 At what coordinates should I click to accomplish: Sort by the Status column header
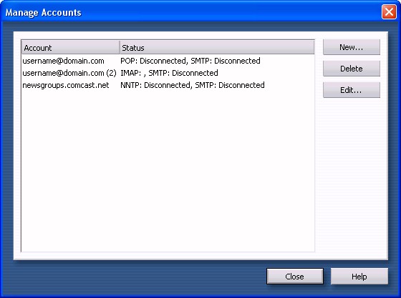pyautogui.click(x=217, y=47)
